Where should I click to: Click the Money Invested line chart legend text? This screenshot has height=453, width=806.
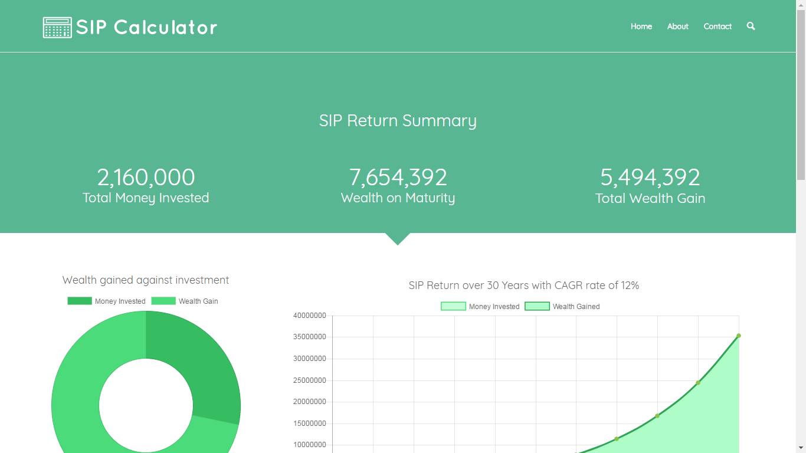click(x=494, y=307)
